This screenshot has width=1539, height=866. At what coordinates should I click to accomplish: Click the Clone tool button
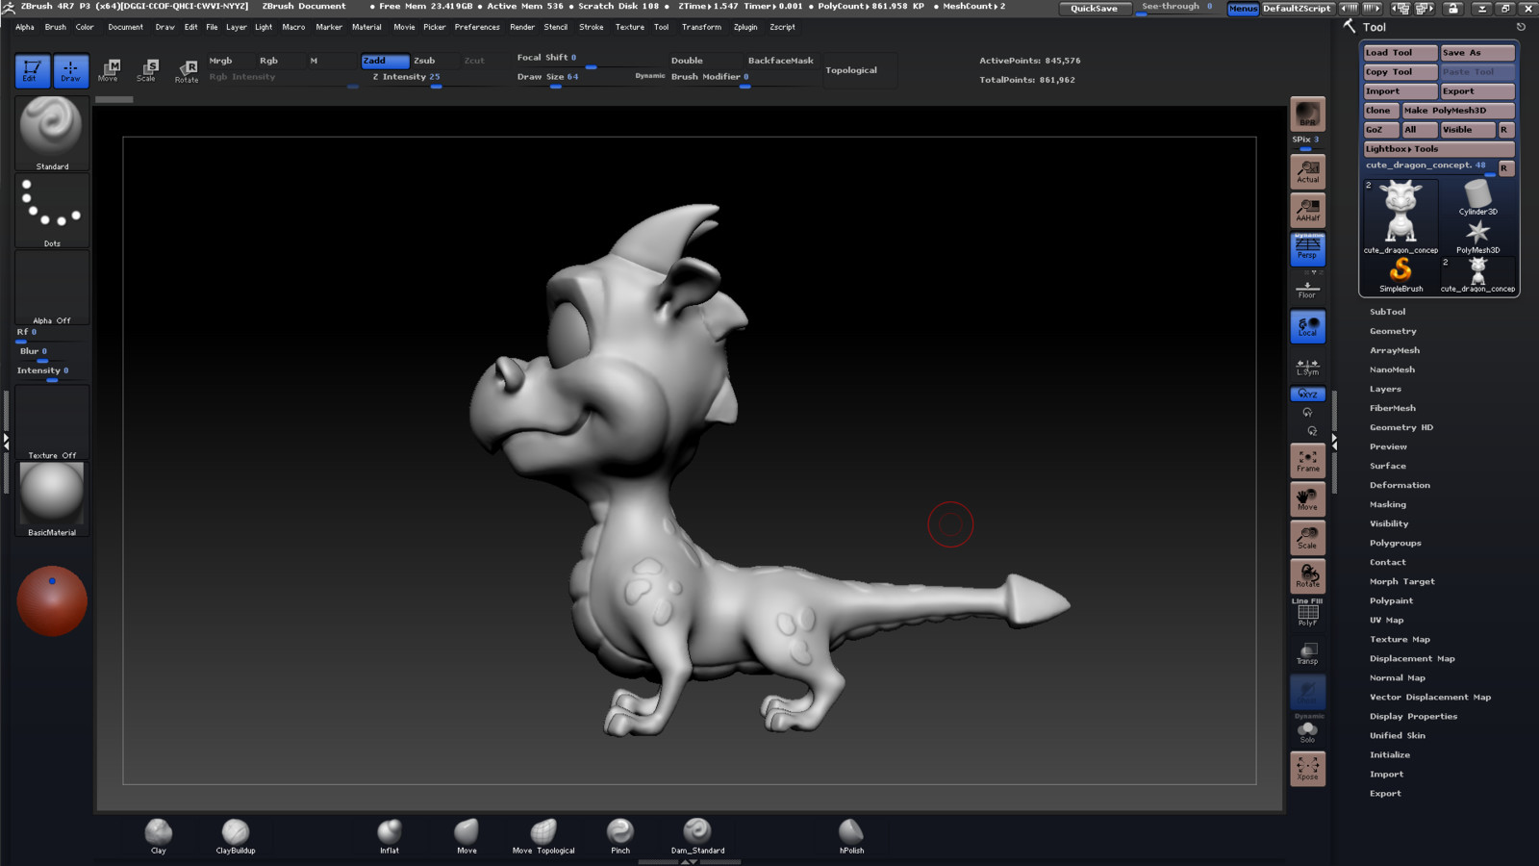(1380, 111)
